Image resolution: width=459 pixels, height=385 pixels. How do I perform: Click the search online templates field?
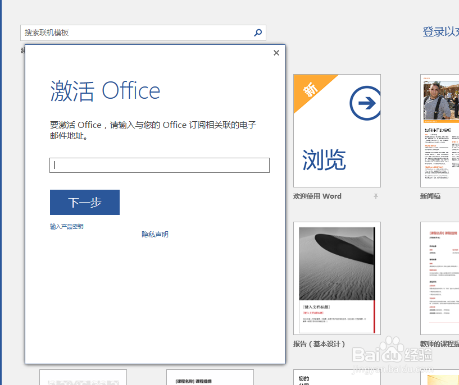click(x=143, y=33)
